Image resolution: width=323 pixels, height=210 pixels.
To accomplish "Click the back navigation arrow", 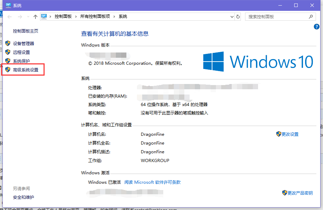I will click(9, 17).
